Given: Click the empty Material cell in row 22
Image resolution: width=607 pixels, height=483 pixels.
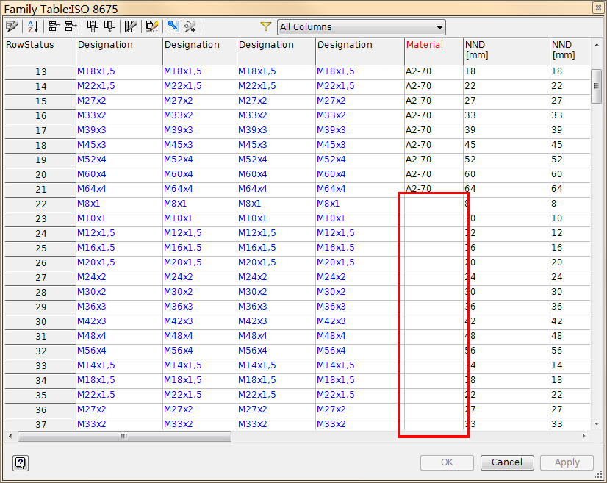Looking at the screenshot, I should click(x=434, y=204).
